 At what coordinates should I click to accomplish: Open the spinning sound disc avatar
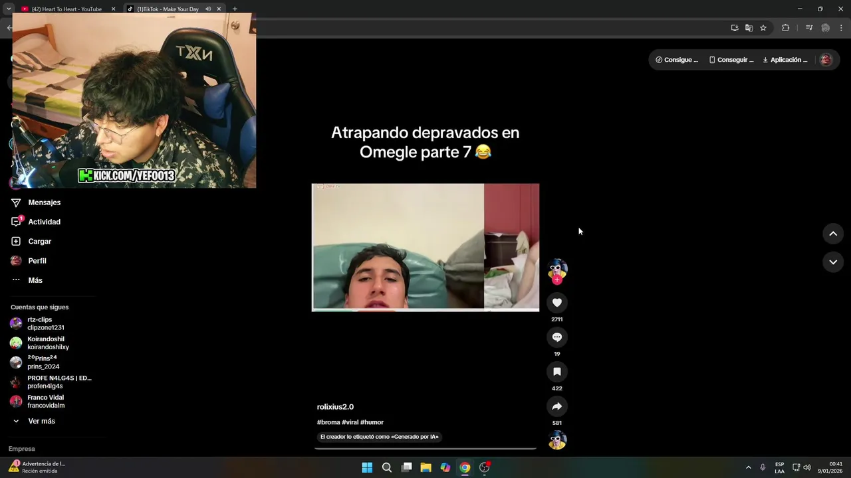click(x=557, y=440)
